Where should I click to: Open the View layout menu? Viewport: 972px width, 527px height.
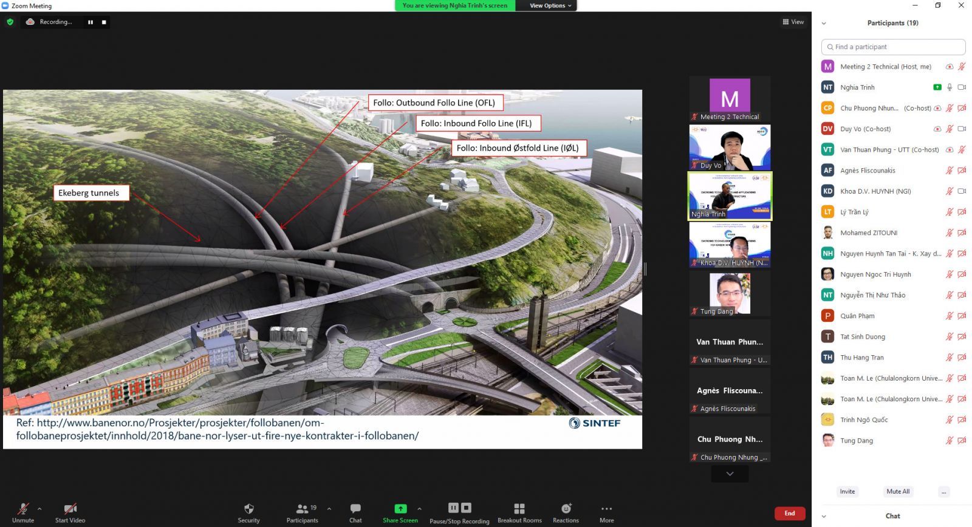click(x=793, y=22)
